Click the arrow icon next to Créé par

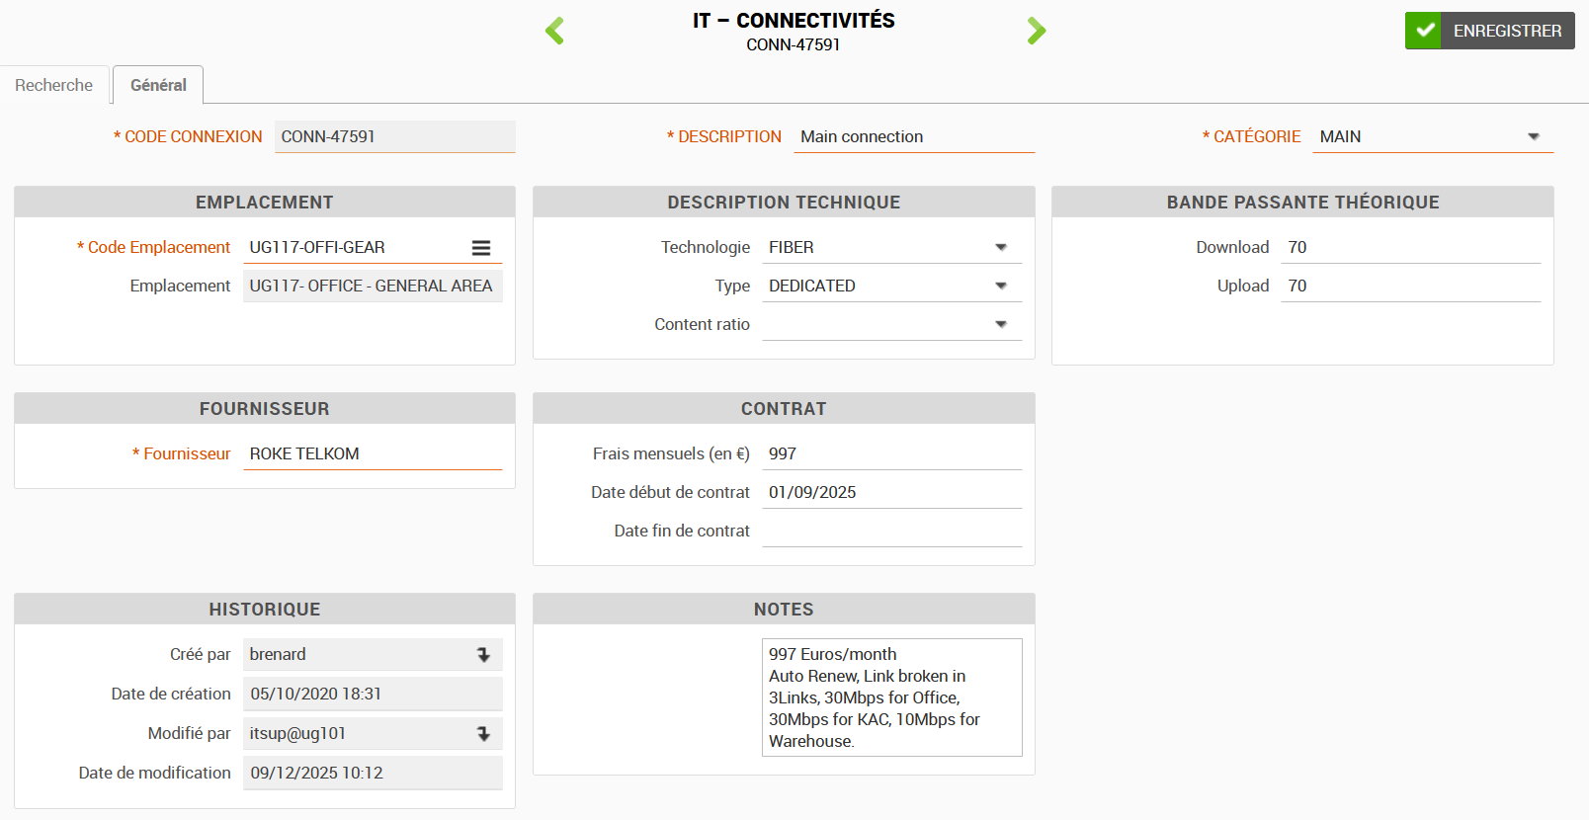click(483, 655)
